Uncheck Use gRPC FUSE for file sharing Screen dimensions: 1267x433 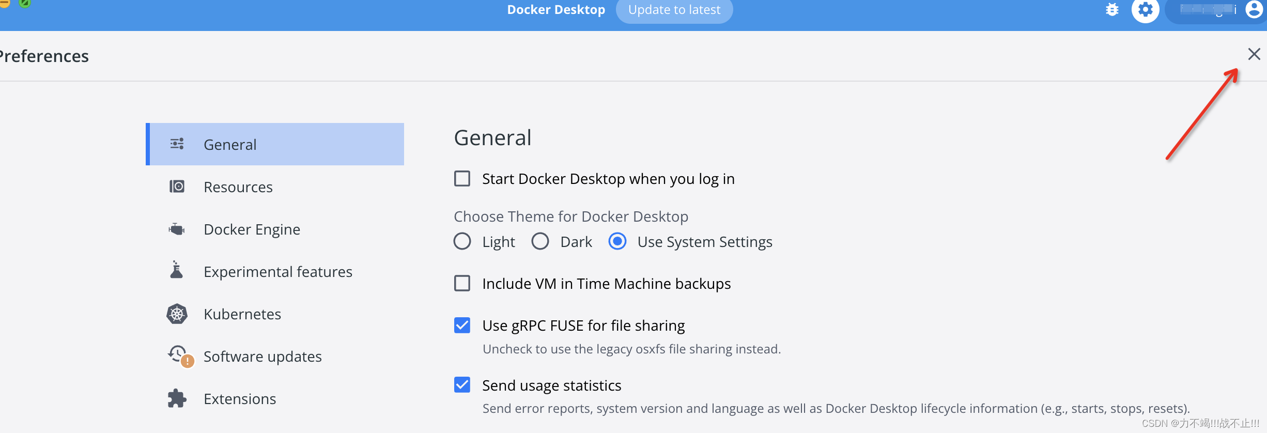[462, 325]
